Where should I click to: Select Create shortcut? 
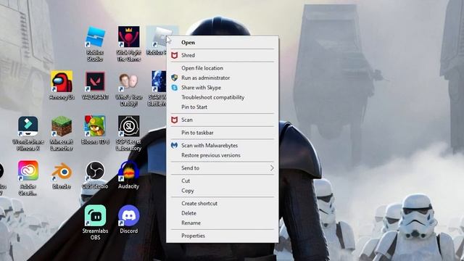(223, 204)
